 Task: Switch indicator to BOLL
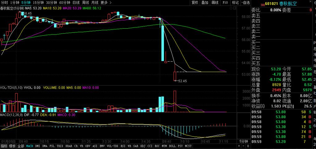pos(172,146)
